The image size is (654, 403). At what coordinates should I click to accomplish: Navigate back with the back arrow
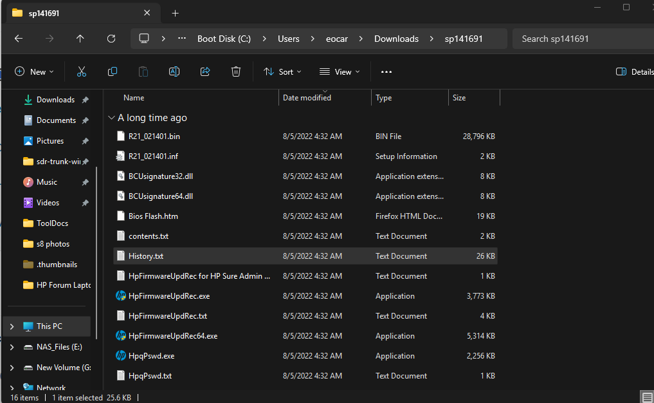click(x=19, y=39)
